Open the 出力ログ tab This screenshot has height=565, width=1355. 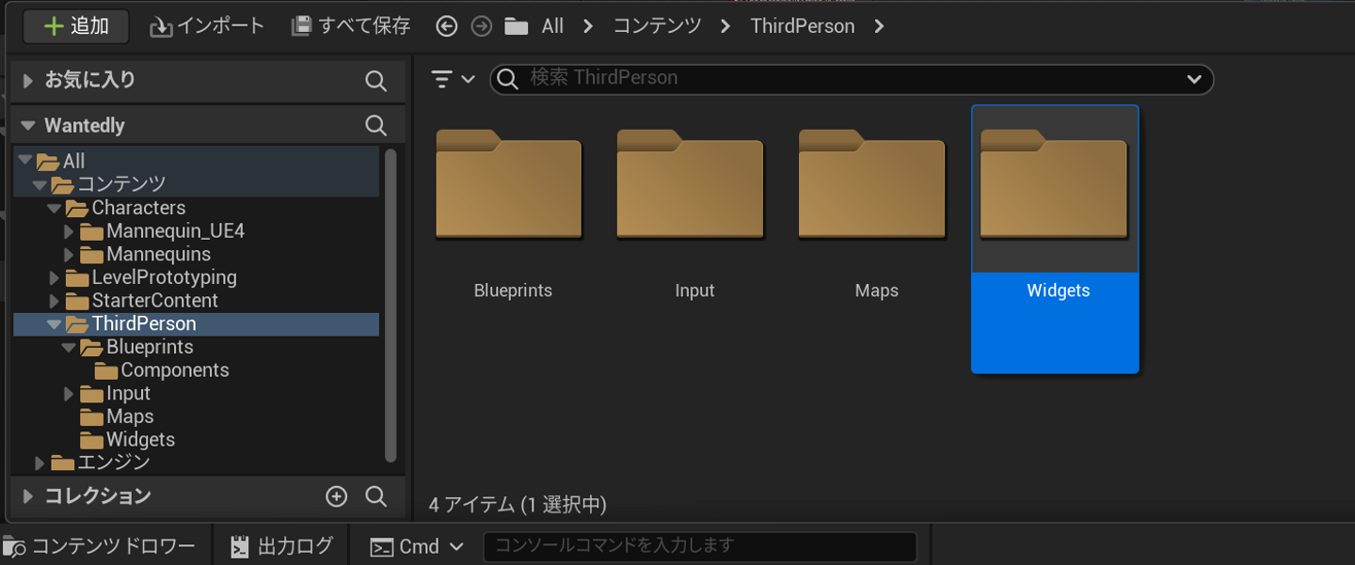(282, 546)
